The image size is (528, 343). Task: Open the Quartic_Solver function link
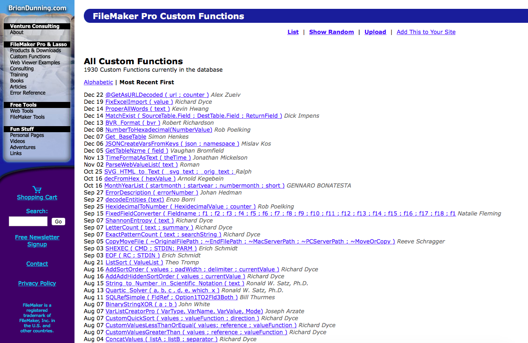(x=162, y=290)
